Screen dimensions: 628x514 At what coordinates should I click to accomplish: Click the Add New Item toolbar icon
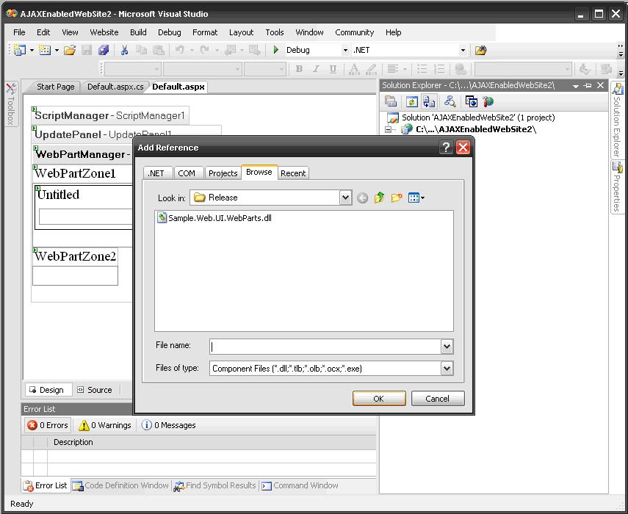click(x=44, y=50)
